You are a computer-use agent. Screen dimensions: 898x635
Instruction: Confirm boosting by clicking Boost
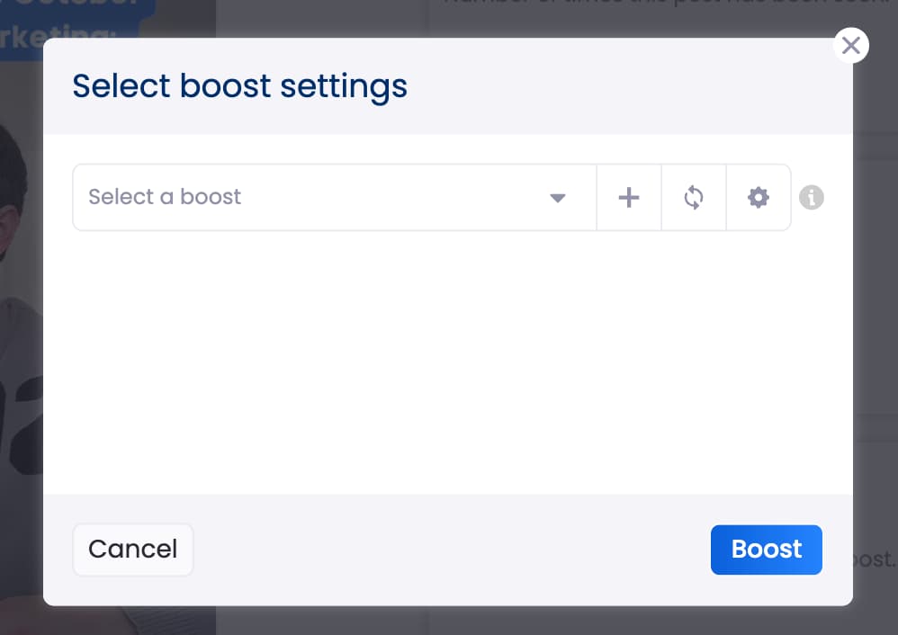pyautogui.click(x=766, y=549)
